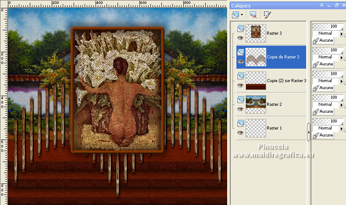Collapse the layer properties pane with splitter arrow
This screenshot has width=346, height=205.
(x=309, y=132)
